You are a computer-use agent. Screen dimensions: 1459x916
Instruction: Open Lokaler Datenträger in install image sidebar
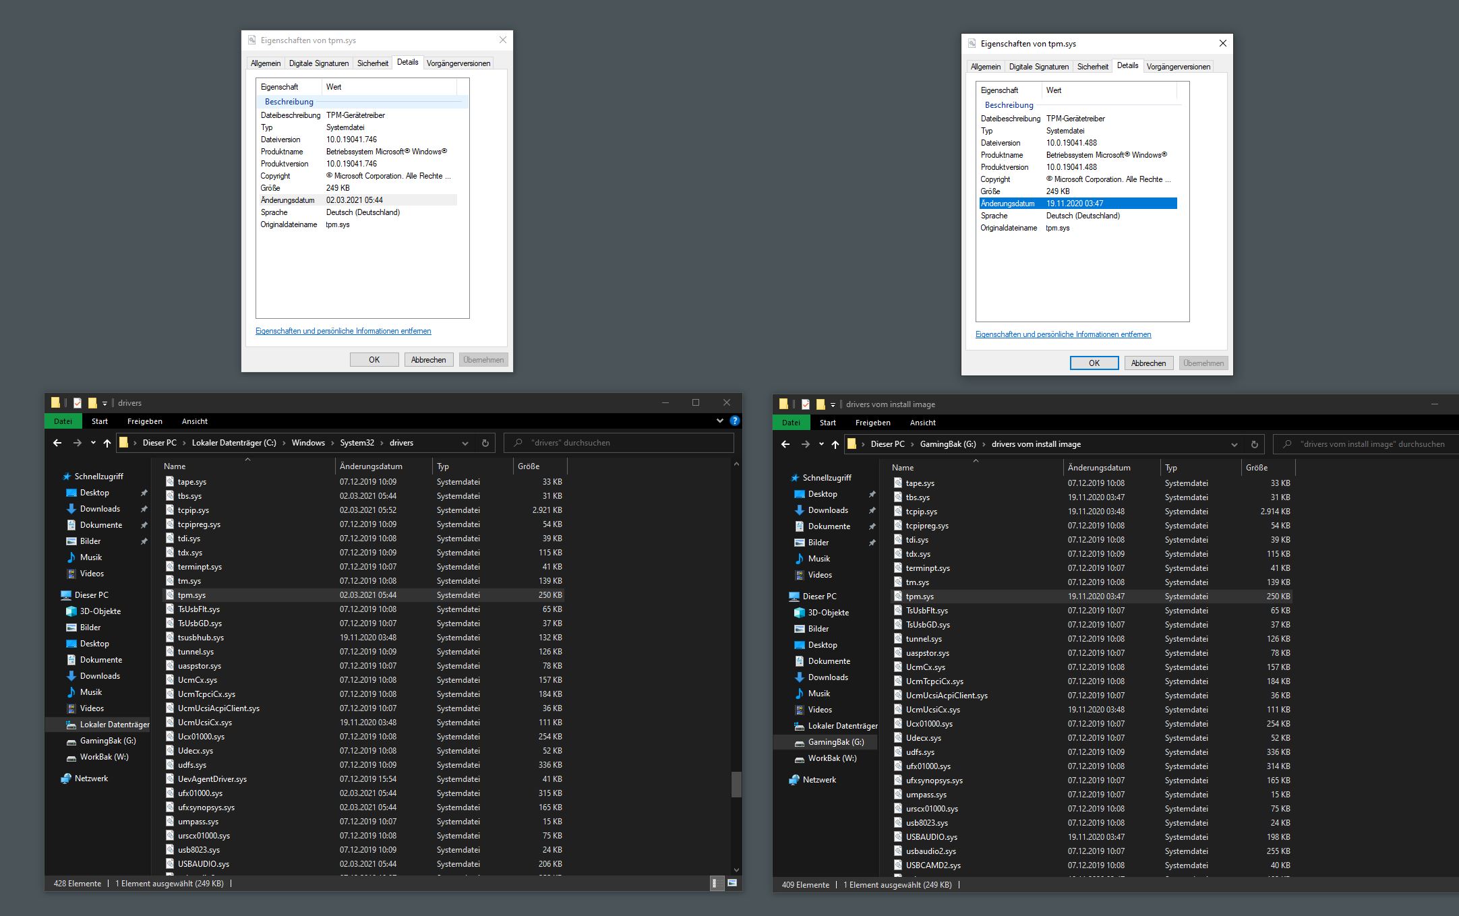(843, 726)
